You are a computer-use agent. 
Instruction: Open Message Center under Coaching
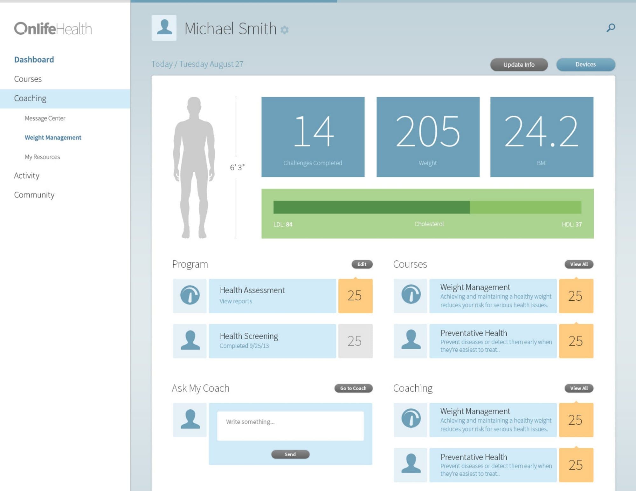(45, 118)
